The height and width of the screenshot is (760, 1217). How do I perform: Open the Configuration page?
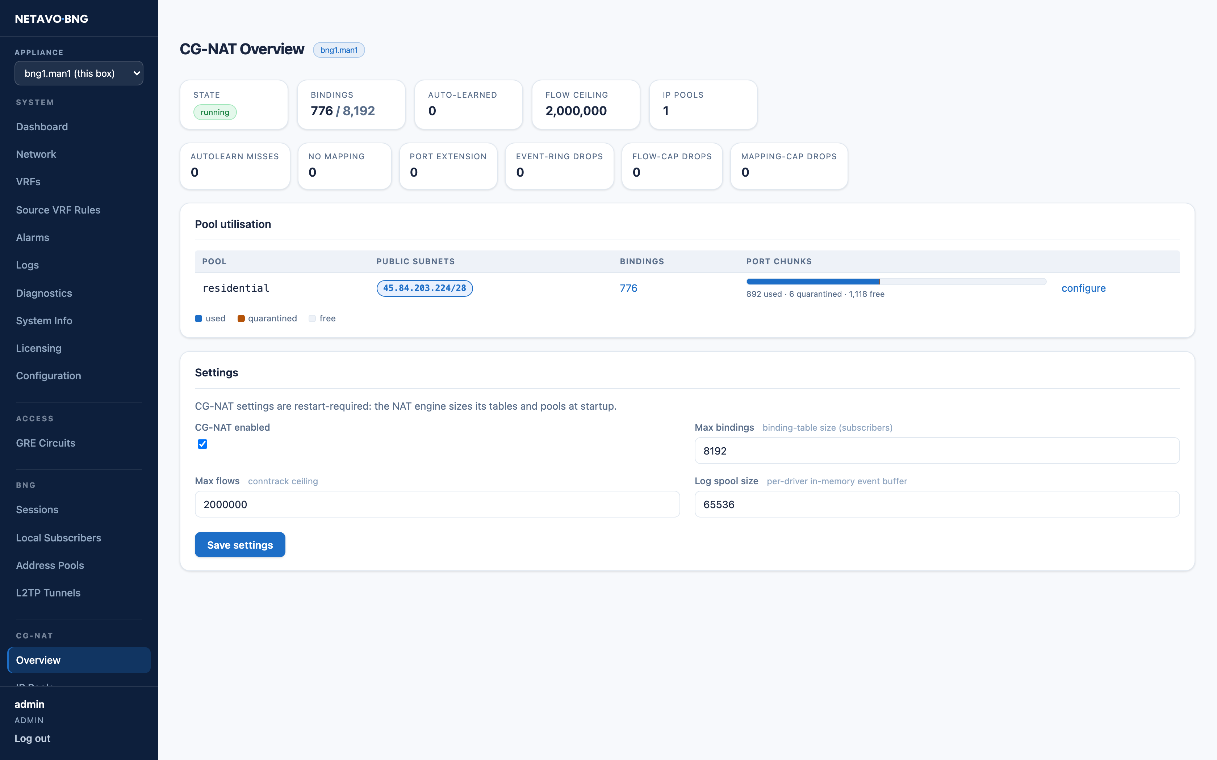tap(48, 376)
